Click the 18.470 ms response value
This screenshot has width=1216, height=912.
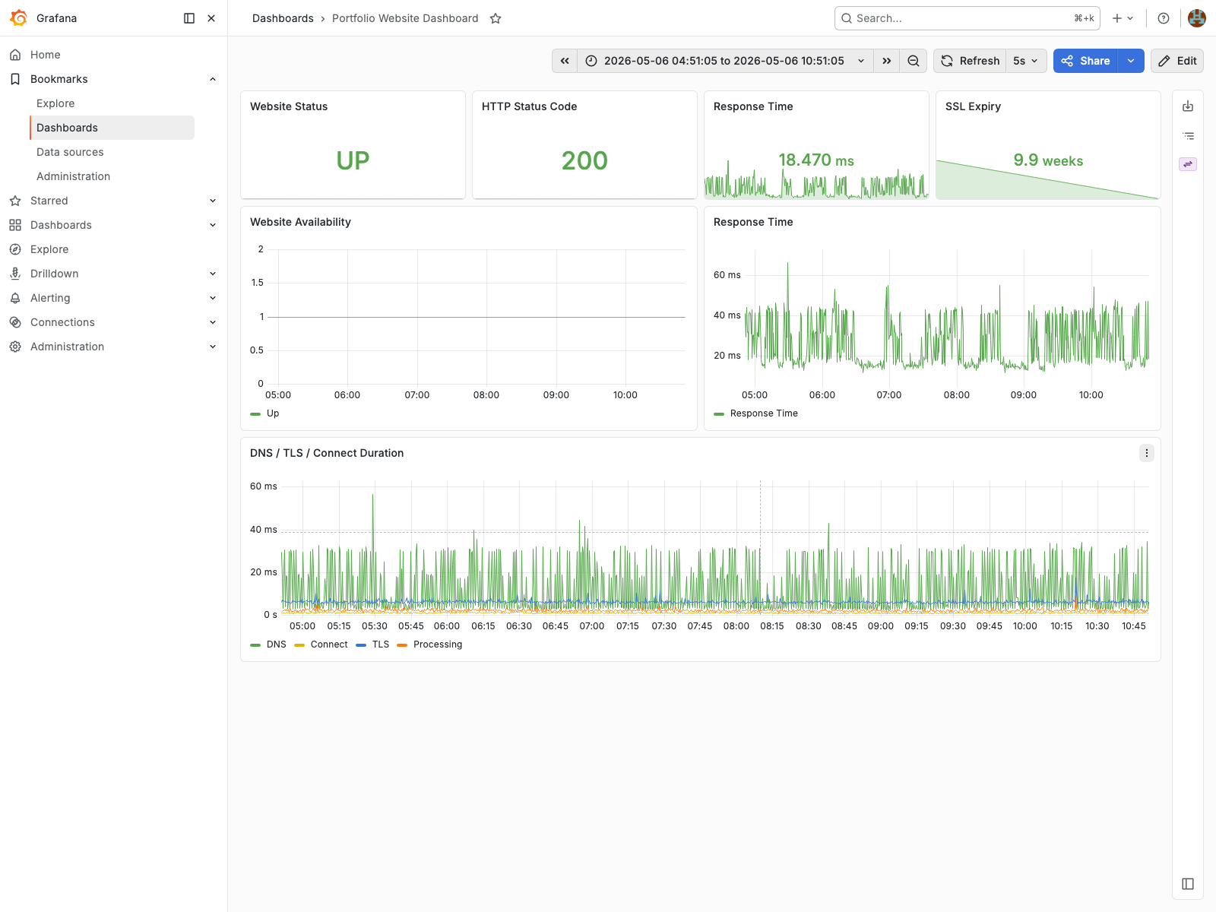[816, 160]
